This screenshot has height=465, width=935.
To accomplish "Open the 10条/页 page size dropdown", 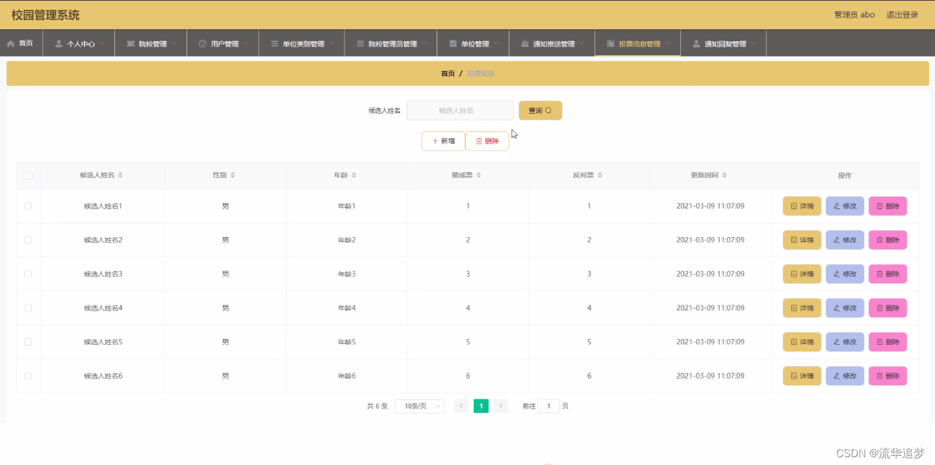I will [x=419, y=406].
